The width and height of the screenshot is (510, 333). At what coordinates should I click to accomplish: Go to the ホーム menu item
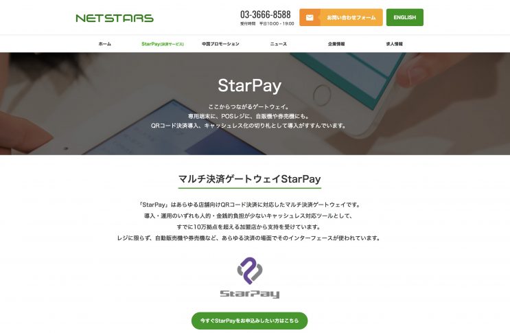tap(105, 44)
